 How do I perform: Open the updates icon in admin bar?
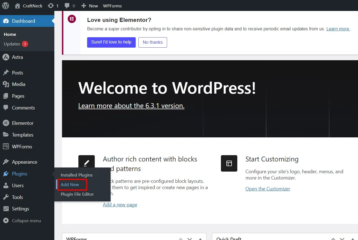51,5
